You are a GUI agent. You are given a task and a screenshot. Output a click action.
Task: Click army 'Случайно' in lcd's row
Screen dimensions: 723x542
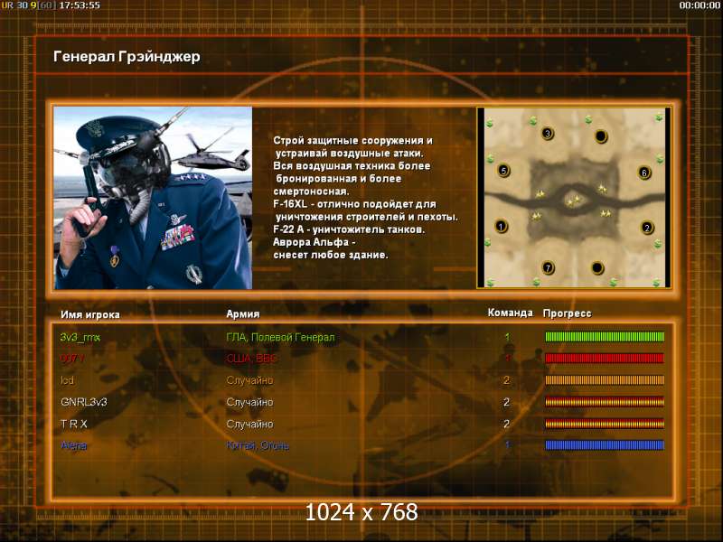click(x=249, y=380)
